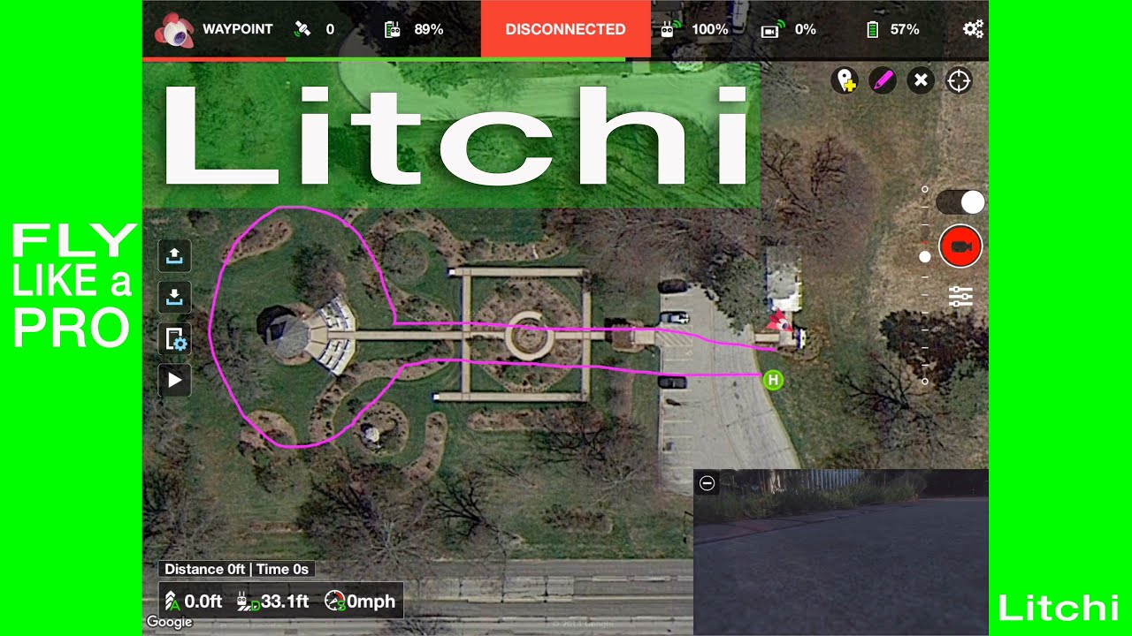The width and height of the screenshot is (1132, 636).
Task: Select the green H home point marker
Action: [x=773, y=381]
